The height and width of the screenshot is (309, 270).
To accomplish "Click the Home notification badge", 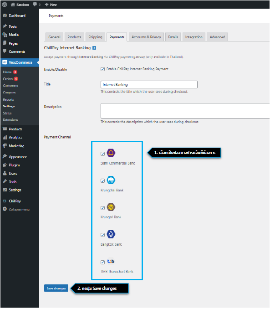I will 15,72.
